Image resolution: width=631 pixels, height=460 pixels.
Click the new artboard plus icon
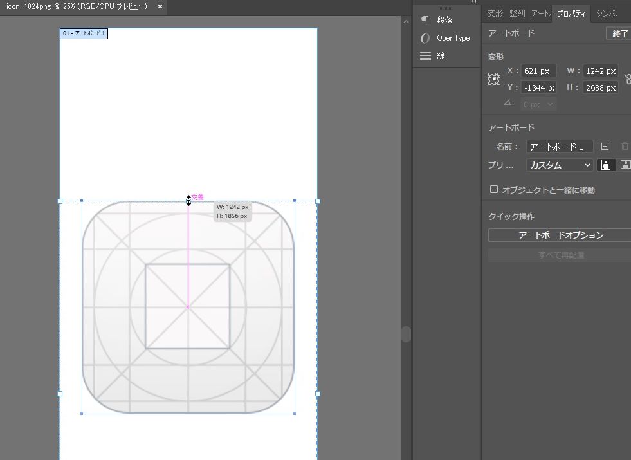click(x=605, y=147)
